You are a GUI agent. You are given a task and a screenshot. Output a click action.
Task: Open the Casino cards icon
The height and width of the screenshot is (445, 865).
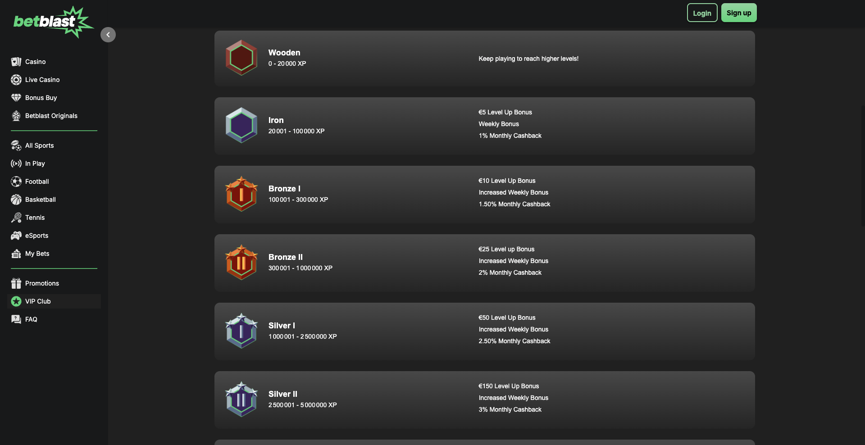point(16,62)
